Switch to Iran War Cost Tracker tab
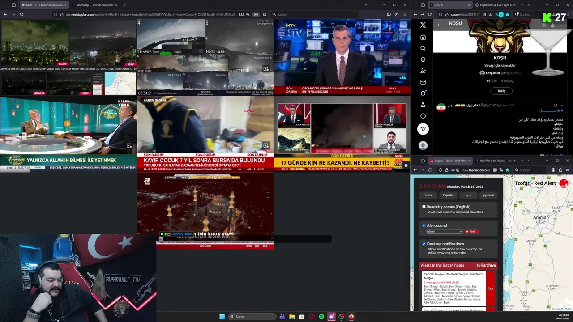 pyautogui.click(x=496, y=161)
